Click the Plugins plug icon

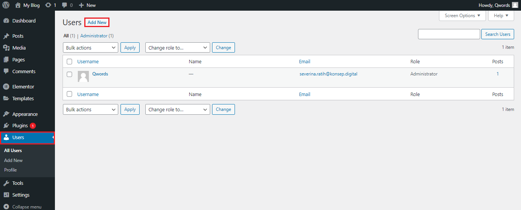[6, 126]
